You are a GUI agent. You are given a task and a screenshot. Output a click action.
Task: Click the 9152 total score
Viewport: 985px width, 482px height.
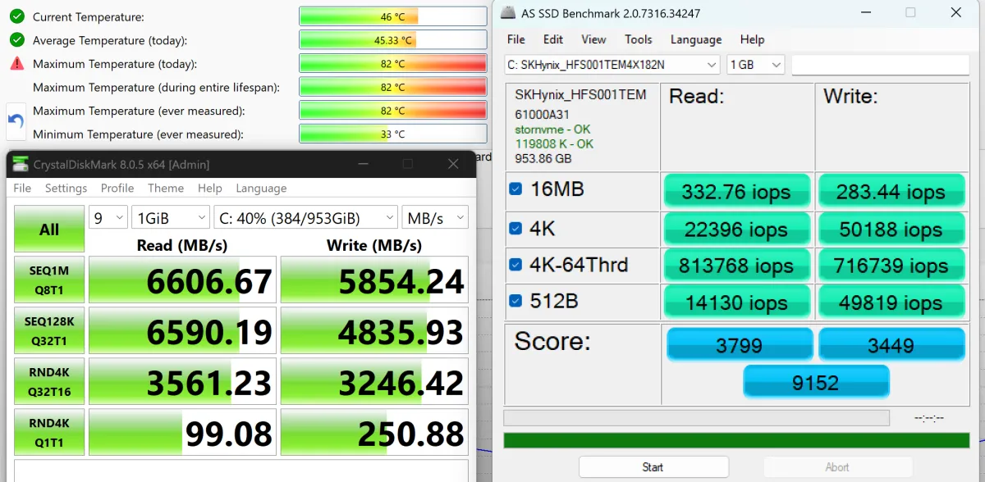(816, 381)
